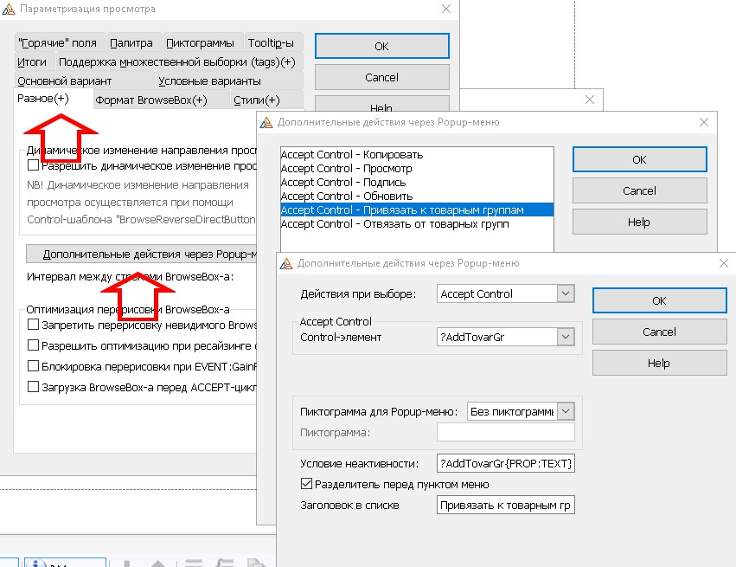Click the Условие неактивности input field

[x=506, y=463]
